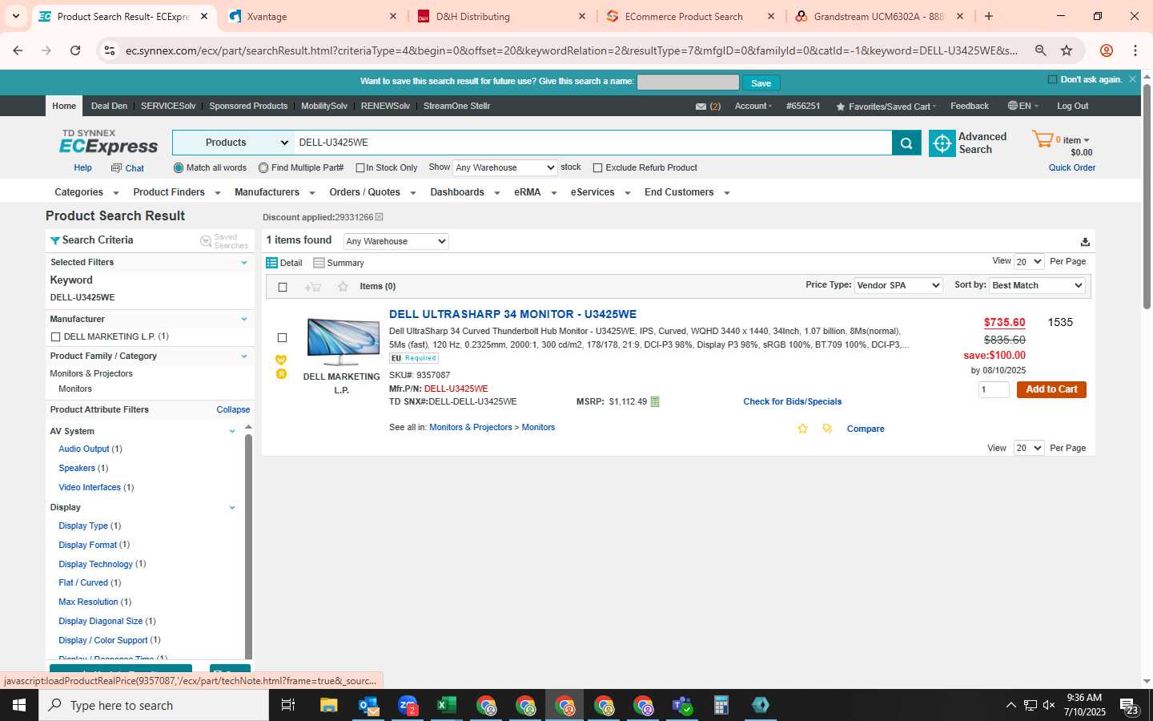This screenshot has height=721, width=1153.
Task: Click the filter panel scrollbar
Action: point(248,545)
